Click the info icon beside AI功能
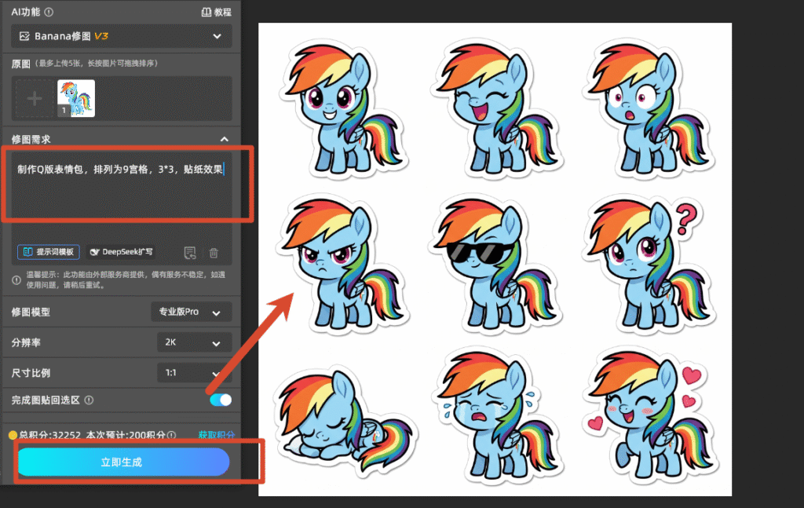804x508 pixels. click(49, 12)
